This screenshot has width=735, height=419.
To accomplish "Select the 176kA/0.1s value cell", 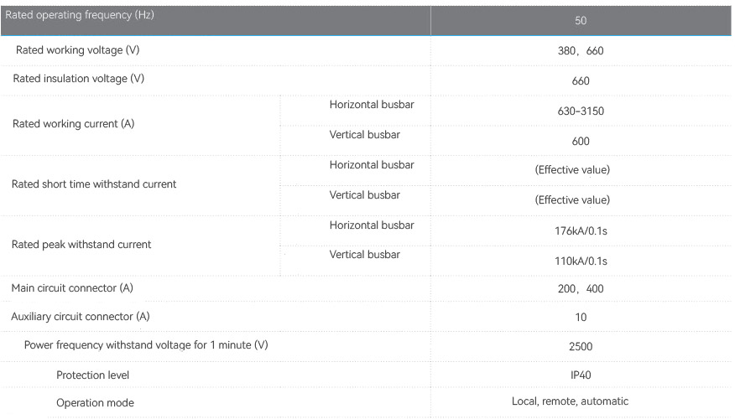I will pos(581,230).
